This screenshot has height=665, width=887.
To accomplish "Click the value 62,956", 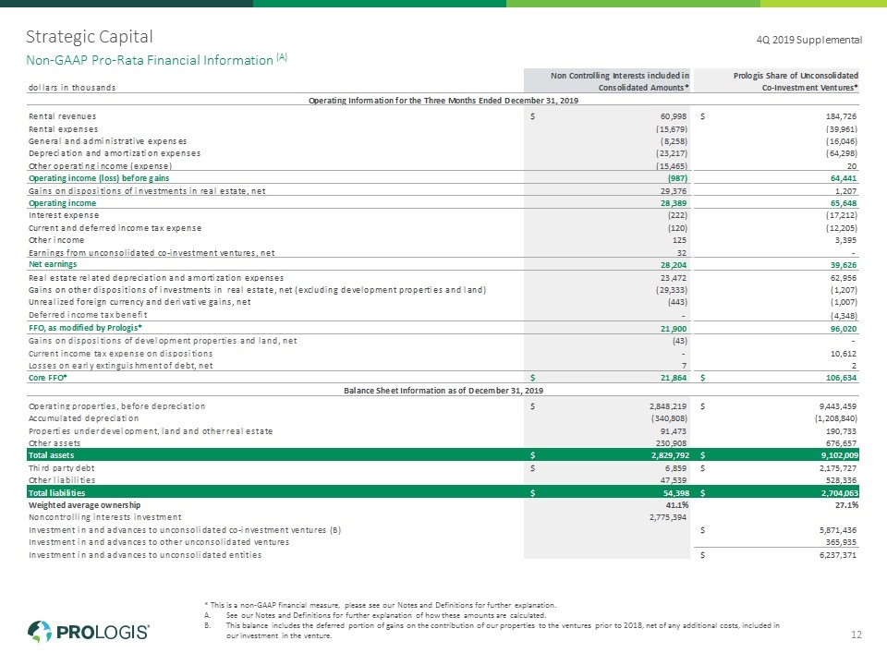I will click(x=844, y=278).
